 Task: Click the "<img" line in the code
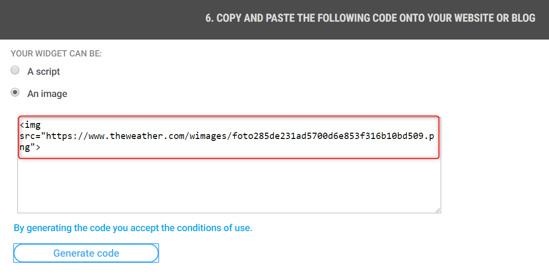pyautogui.click(x=30, y=125)
